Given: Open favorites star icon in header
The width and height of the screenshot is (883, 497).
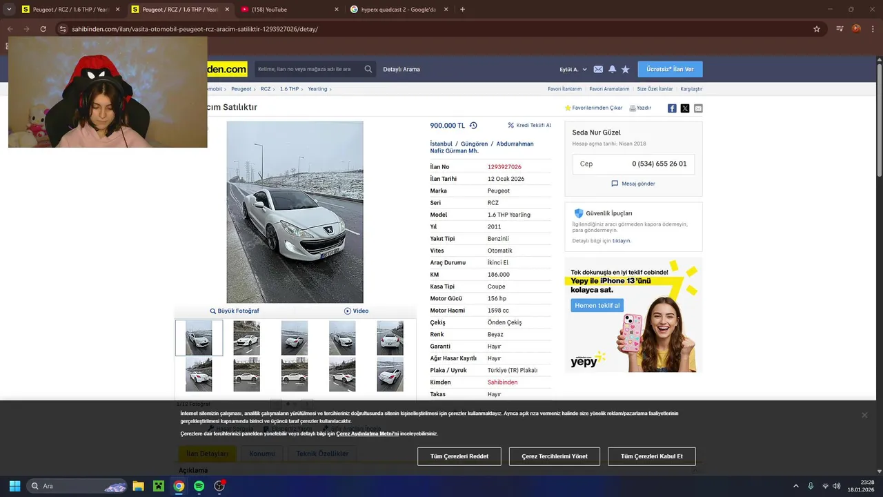Looking at the screenshot, I should [x=626, y=69].
